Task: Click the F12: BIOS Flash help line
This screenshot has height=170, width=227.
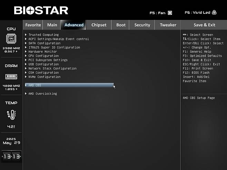Action: click(x=196, y=72)
